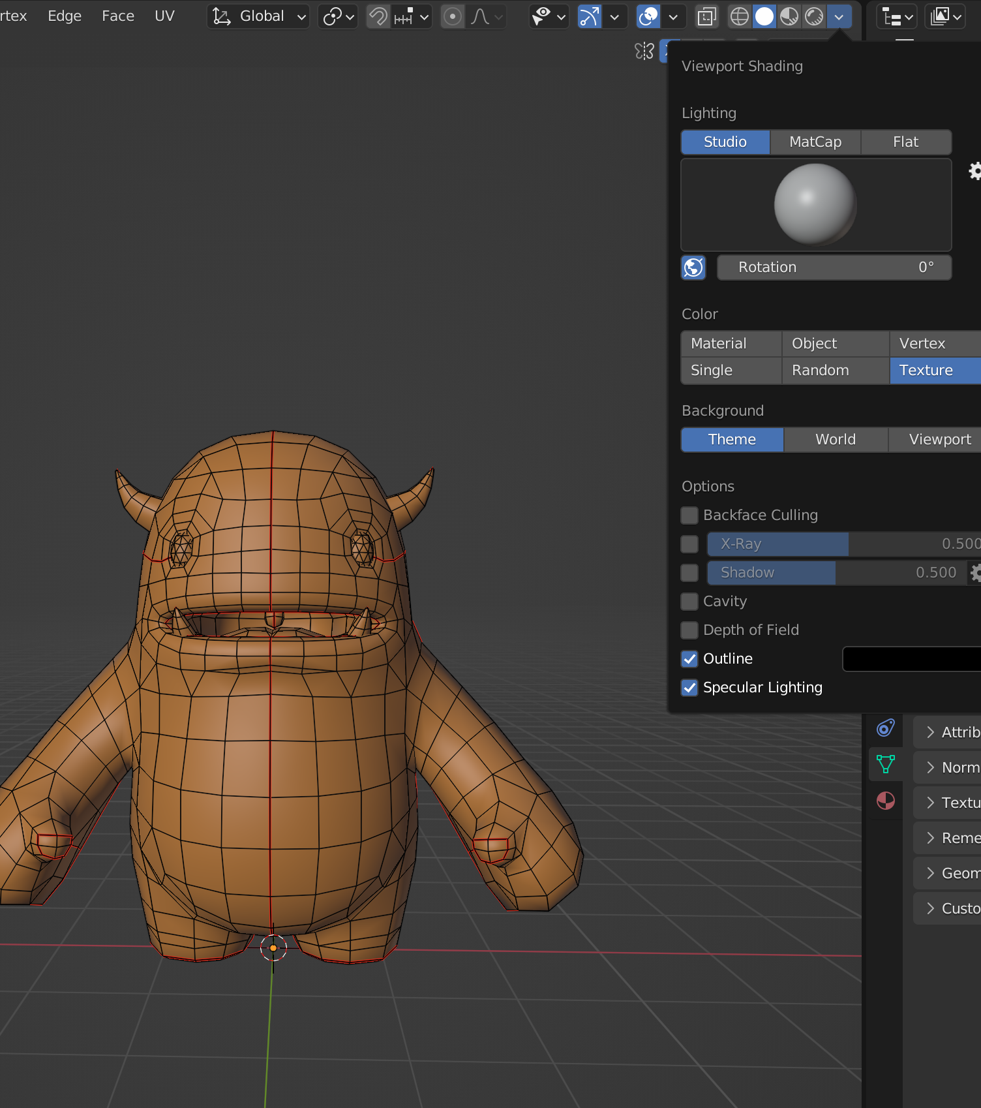This screenshot has width=981, height=1108.
Task: Switch to Rendered viewport shading mode
Action: 814,16
